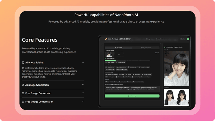Click the NanoPhoto.AI - AI Photo Editor title
This screenshot has width=215, height=121.
(119, 39)
